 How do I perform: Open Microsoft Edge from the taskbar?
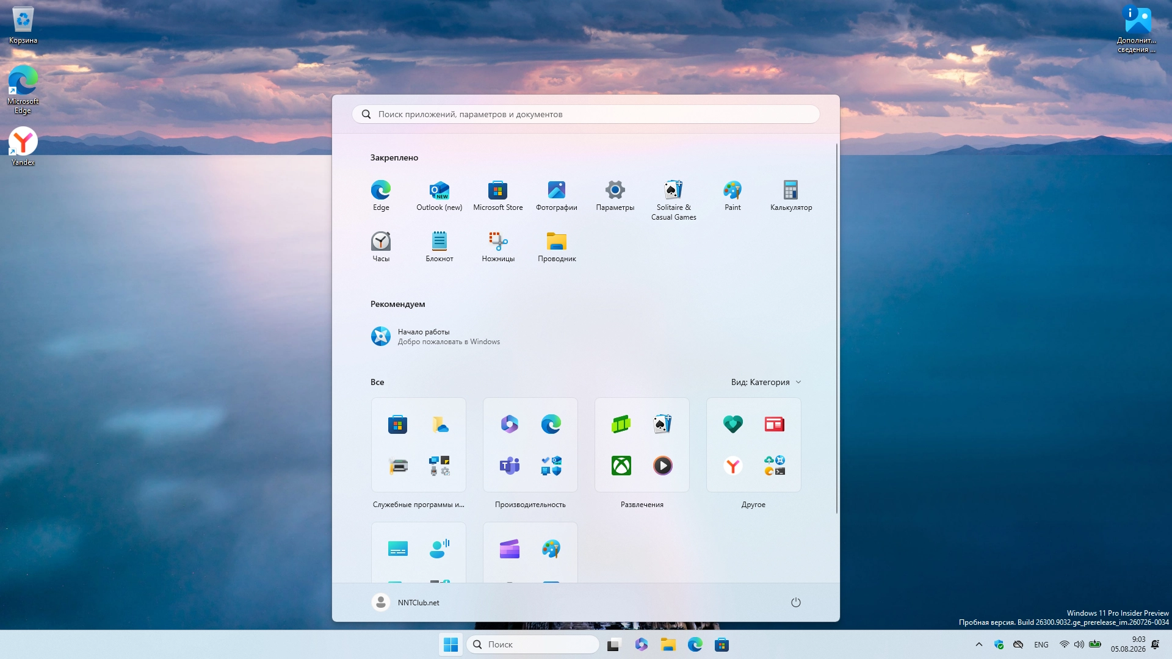(x=695, y=644)
